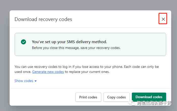Click the word Copy on Copy codes button
The height and width of the screenshot is (111, 177).
(111, 97)
